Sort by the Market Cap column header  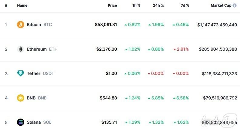coord(221,5)
